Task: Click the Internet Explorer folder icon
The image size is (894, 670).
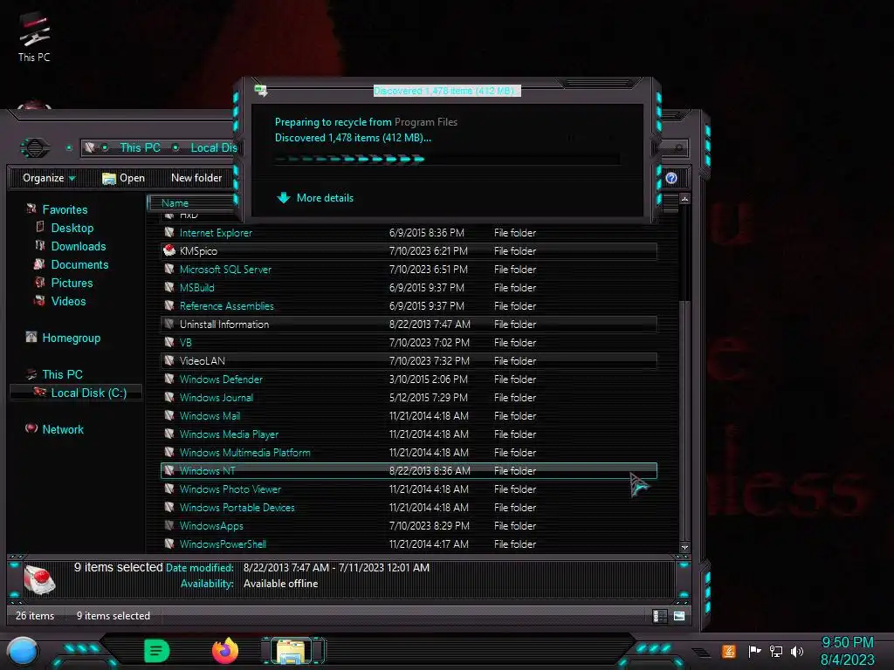Action: pos(168,232)
